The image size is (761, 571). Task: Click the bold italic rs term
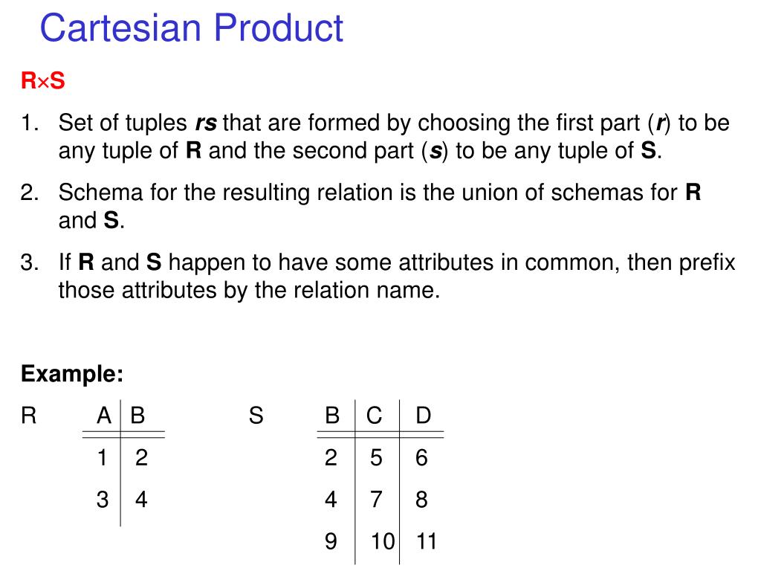pyautogui.click(x=206, y=123)
